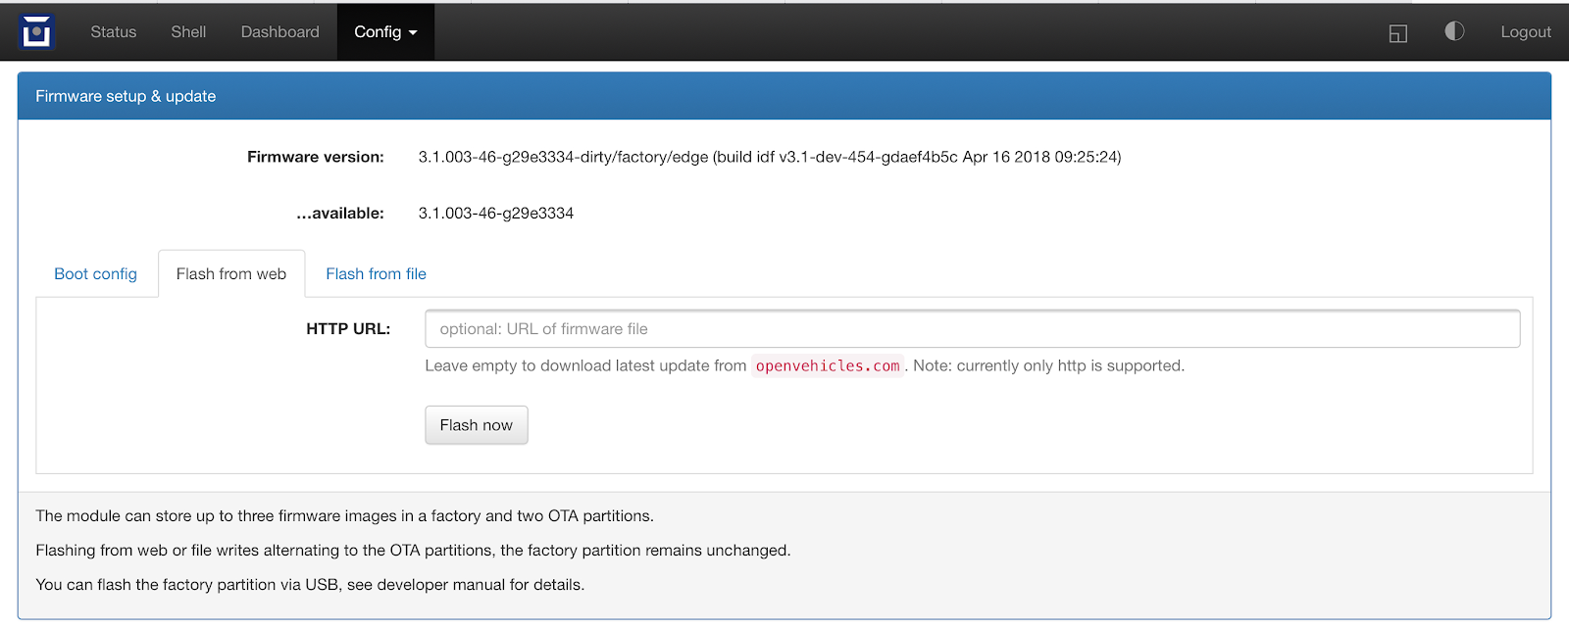Click the available version 3.1.003-46-g29e3334 text
This screenshot has width=1569, height=629.
tap(496, 213)
